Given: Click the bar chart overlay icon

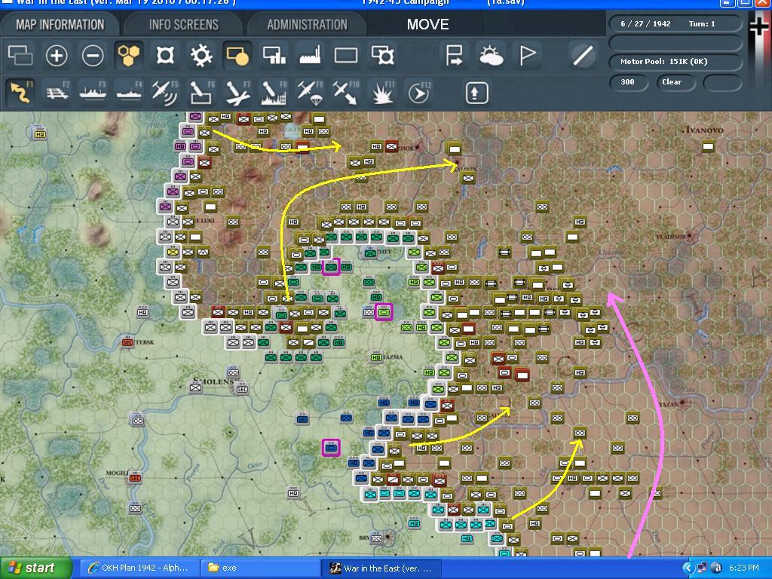Looking at the screenshot, I should (x=274, y=55).
